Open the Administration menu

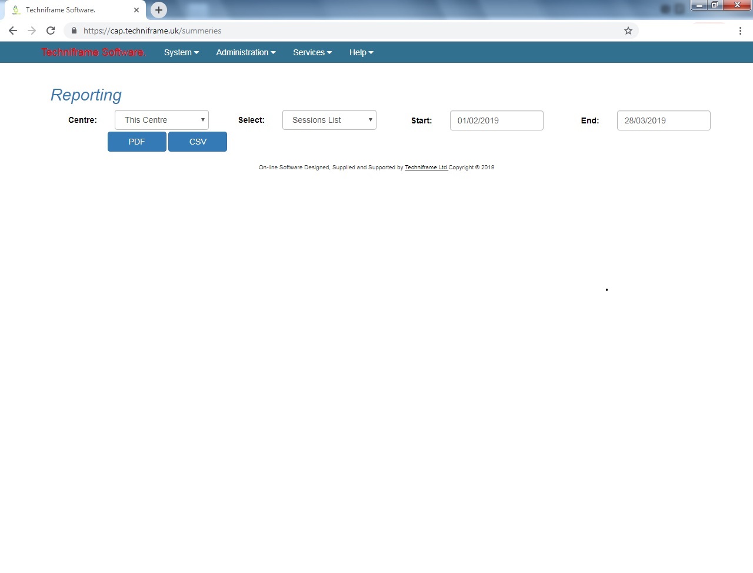point(246,52)
